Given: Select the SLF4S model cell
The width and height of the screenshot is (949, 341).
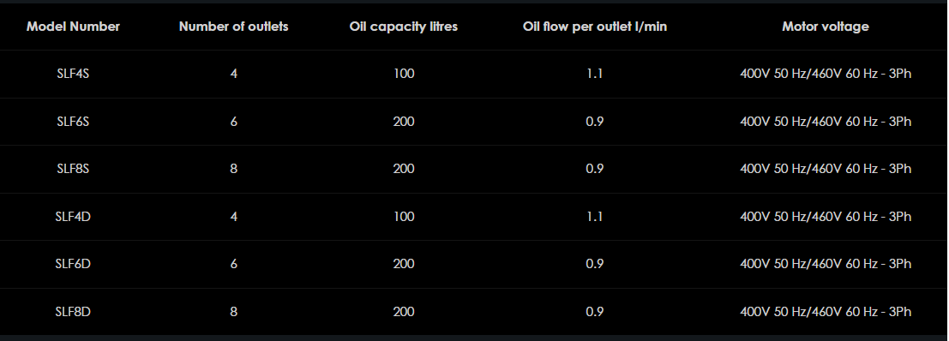Looking at the screenshot, I should point(73,74).
